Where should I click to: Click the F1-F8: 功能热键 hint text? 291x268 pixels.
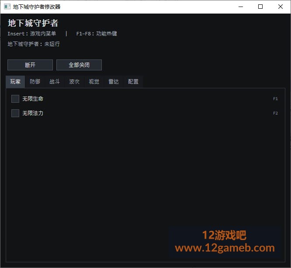tap(97, 34)
